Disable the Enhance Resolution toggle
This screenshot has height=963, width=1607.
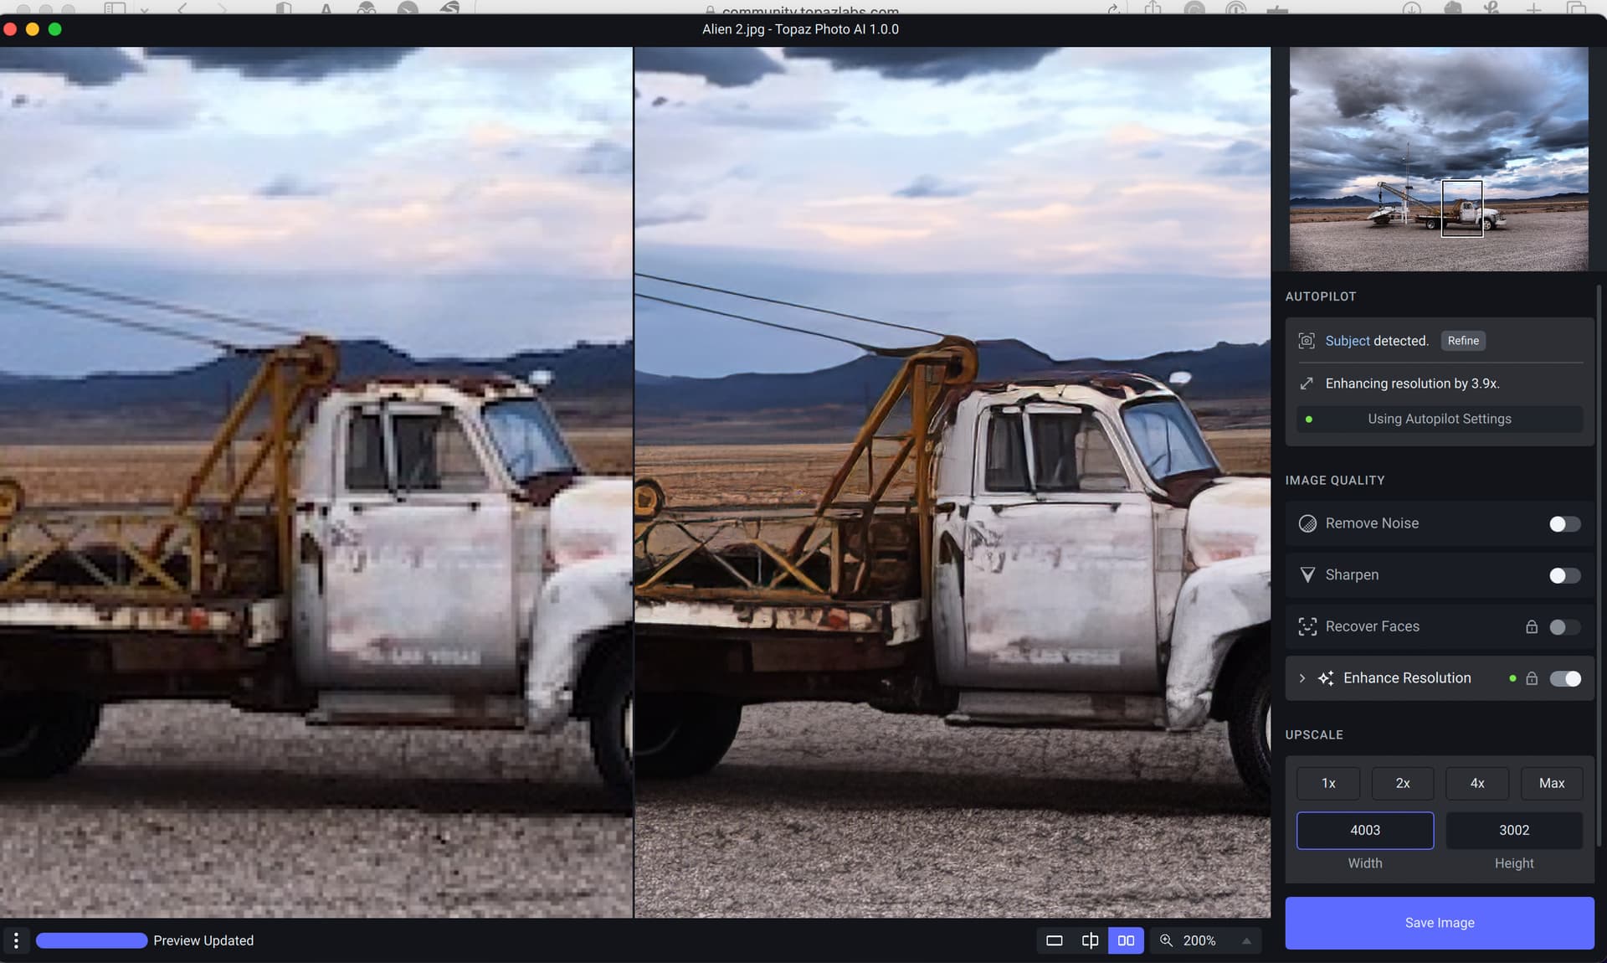tap(1563, 678)
